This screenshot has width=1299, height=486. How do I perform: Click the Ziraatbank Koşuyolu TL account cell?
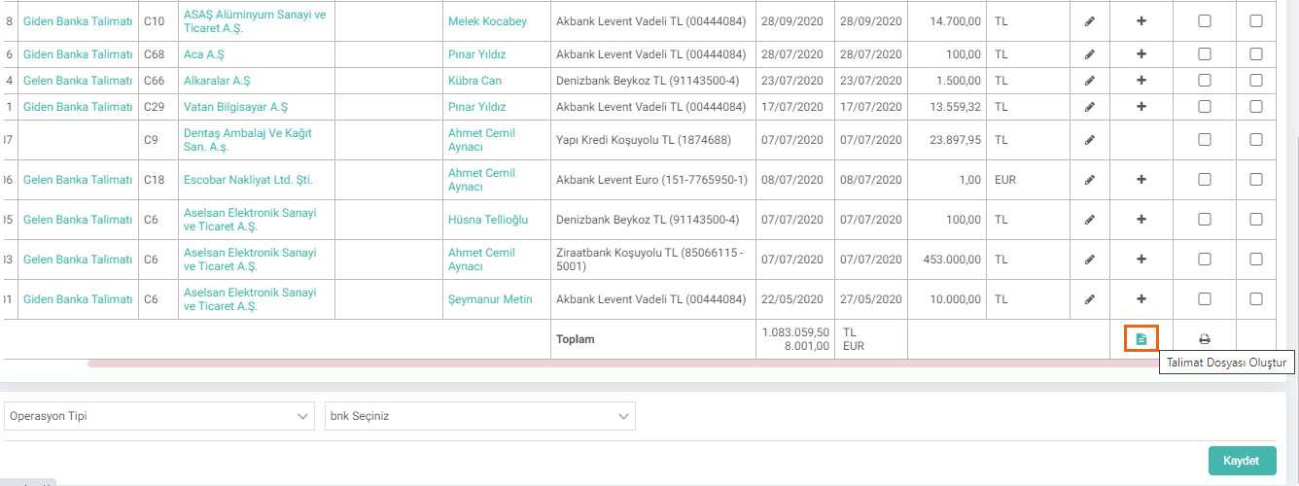coord(653,260)
